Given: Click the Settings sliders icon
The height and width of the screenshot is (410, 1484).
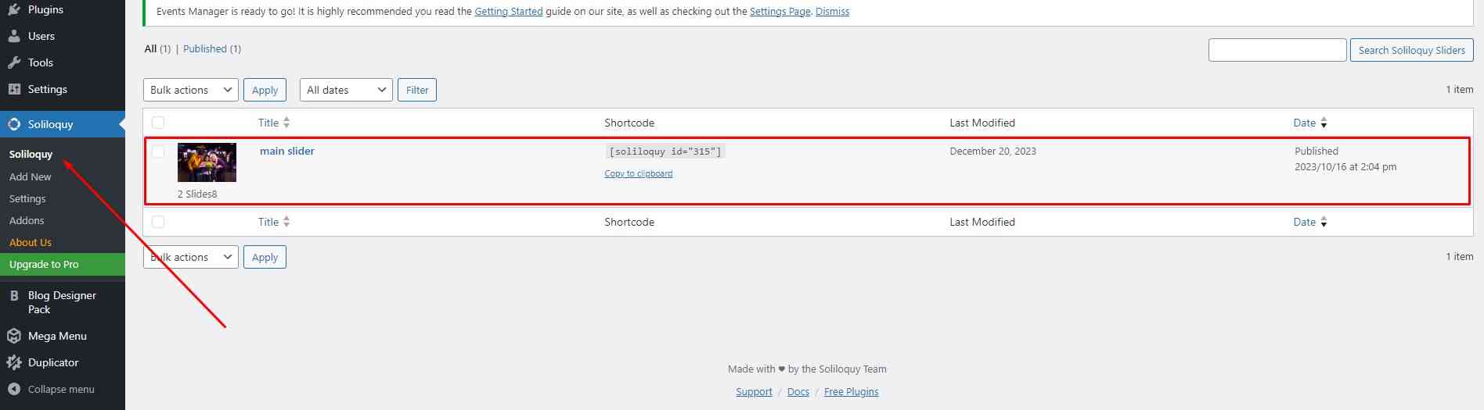Looking at the screenshot, I should point(14,89).
